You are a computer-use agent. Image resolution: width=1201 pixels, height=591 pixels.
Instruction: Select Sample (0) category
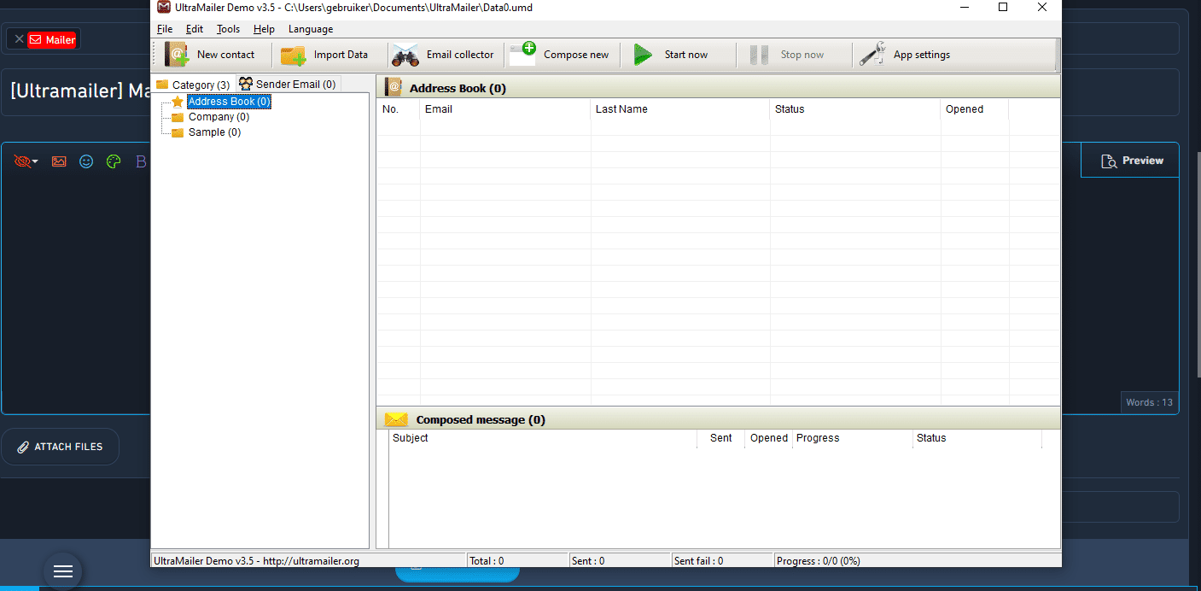point(214,132)
